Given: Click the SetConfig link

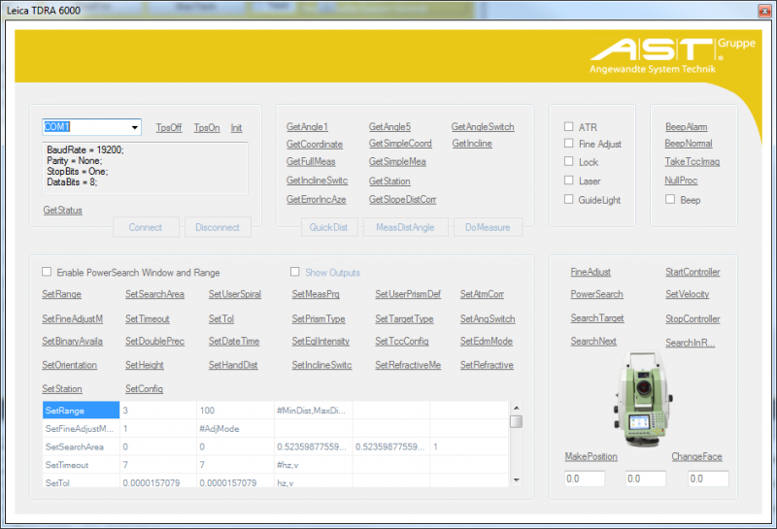Looking at the screenshot, I should (144, 389).
